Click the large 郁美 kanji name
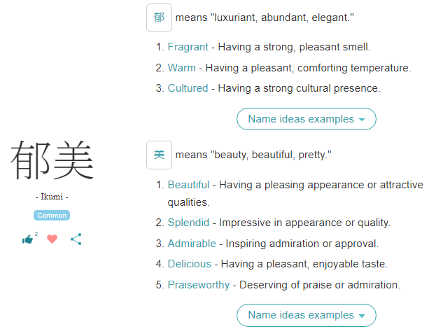 [x=52, y=160]
